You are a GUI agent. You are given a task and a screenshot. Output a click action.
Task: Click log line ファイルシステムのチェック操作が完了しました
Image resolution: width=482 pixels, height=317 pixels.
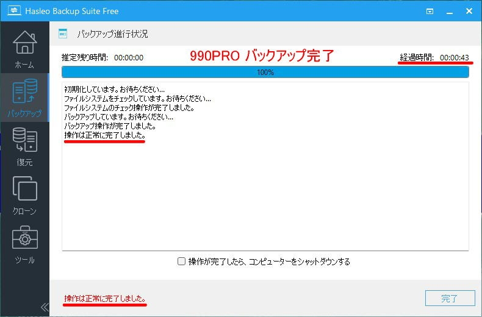[129, 108]
